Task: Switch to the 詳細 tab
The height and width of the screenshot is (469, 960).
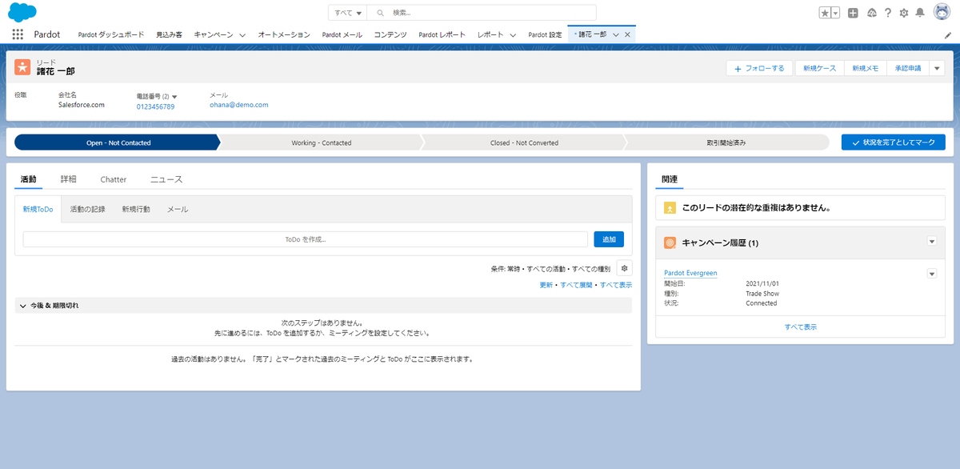Action: (69, 179)
